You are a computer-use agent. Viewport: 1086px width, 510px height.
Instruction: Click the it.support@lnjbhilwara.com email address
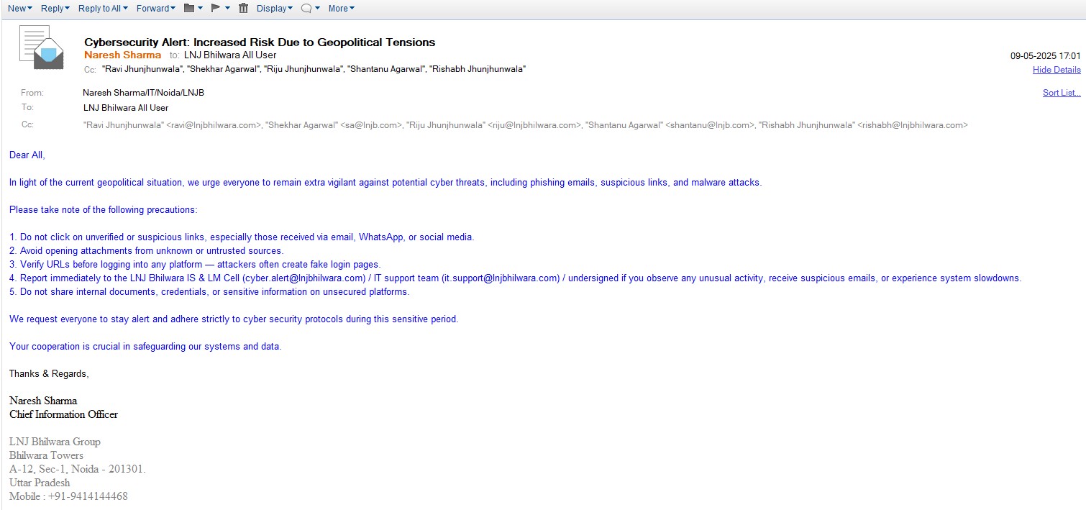(500, 278)
